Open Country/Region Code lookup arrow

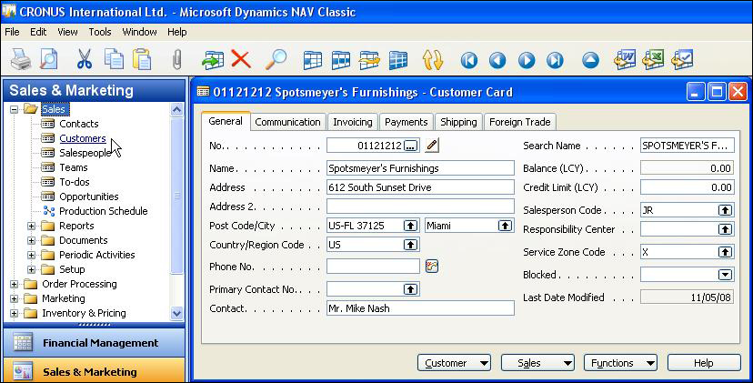click(x=410, y=245)
